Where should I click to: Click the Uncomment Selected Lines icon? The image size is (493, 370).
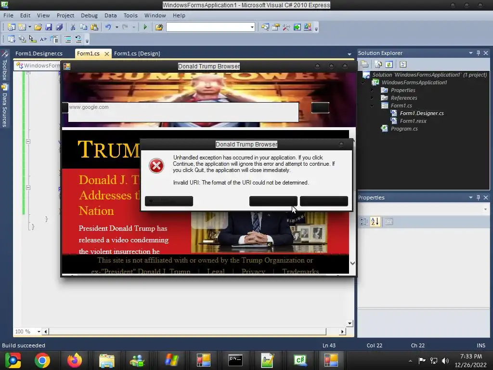point(78,40)
